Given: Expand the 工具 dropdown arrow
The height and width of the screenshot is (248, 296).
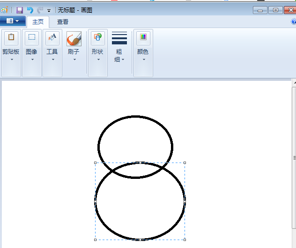Looking at the screenshot, I should click(x=53, y=59).
